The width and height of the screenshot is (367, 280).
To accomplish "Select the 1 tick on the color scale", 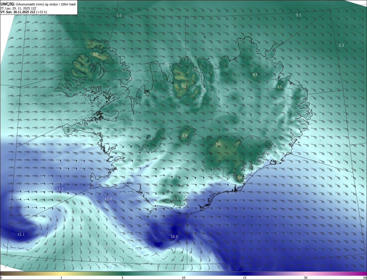I will [61, 278].
